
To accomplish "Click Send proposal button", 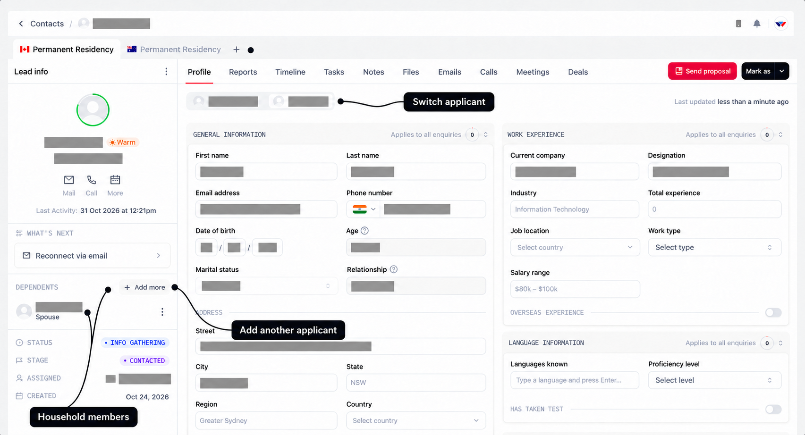I will [x=702, y=71].
